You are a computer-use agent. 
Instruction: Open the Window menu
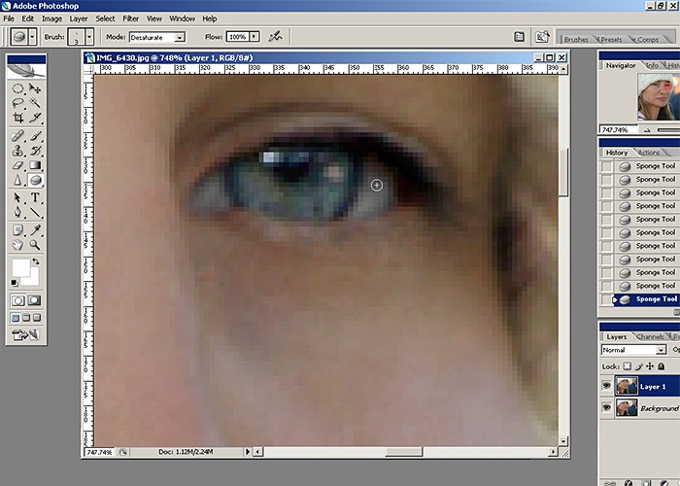point(183,18)
